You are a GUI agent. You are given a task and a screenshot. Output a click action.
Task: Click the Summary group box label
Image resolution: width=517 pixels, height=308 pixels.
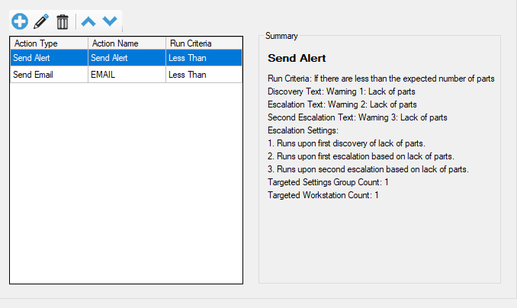coord(281,36)
